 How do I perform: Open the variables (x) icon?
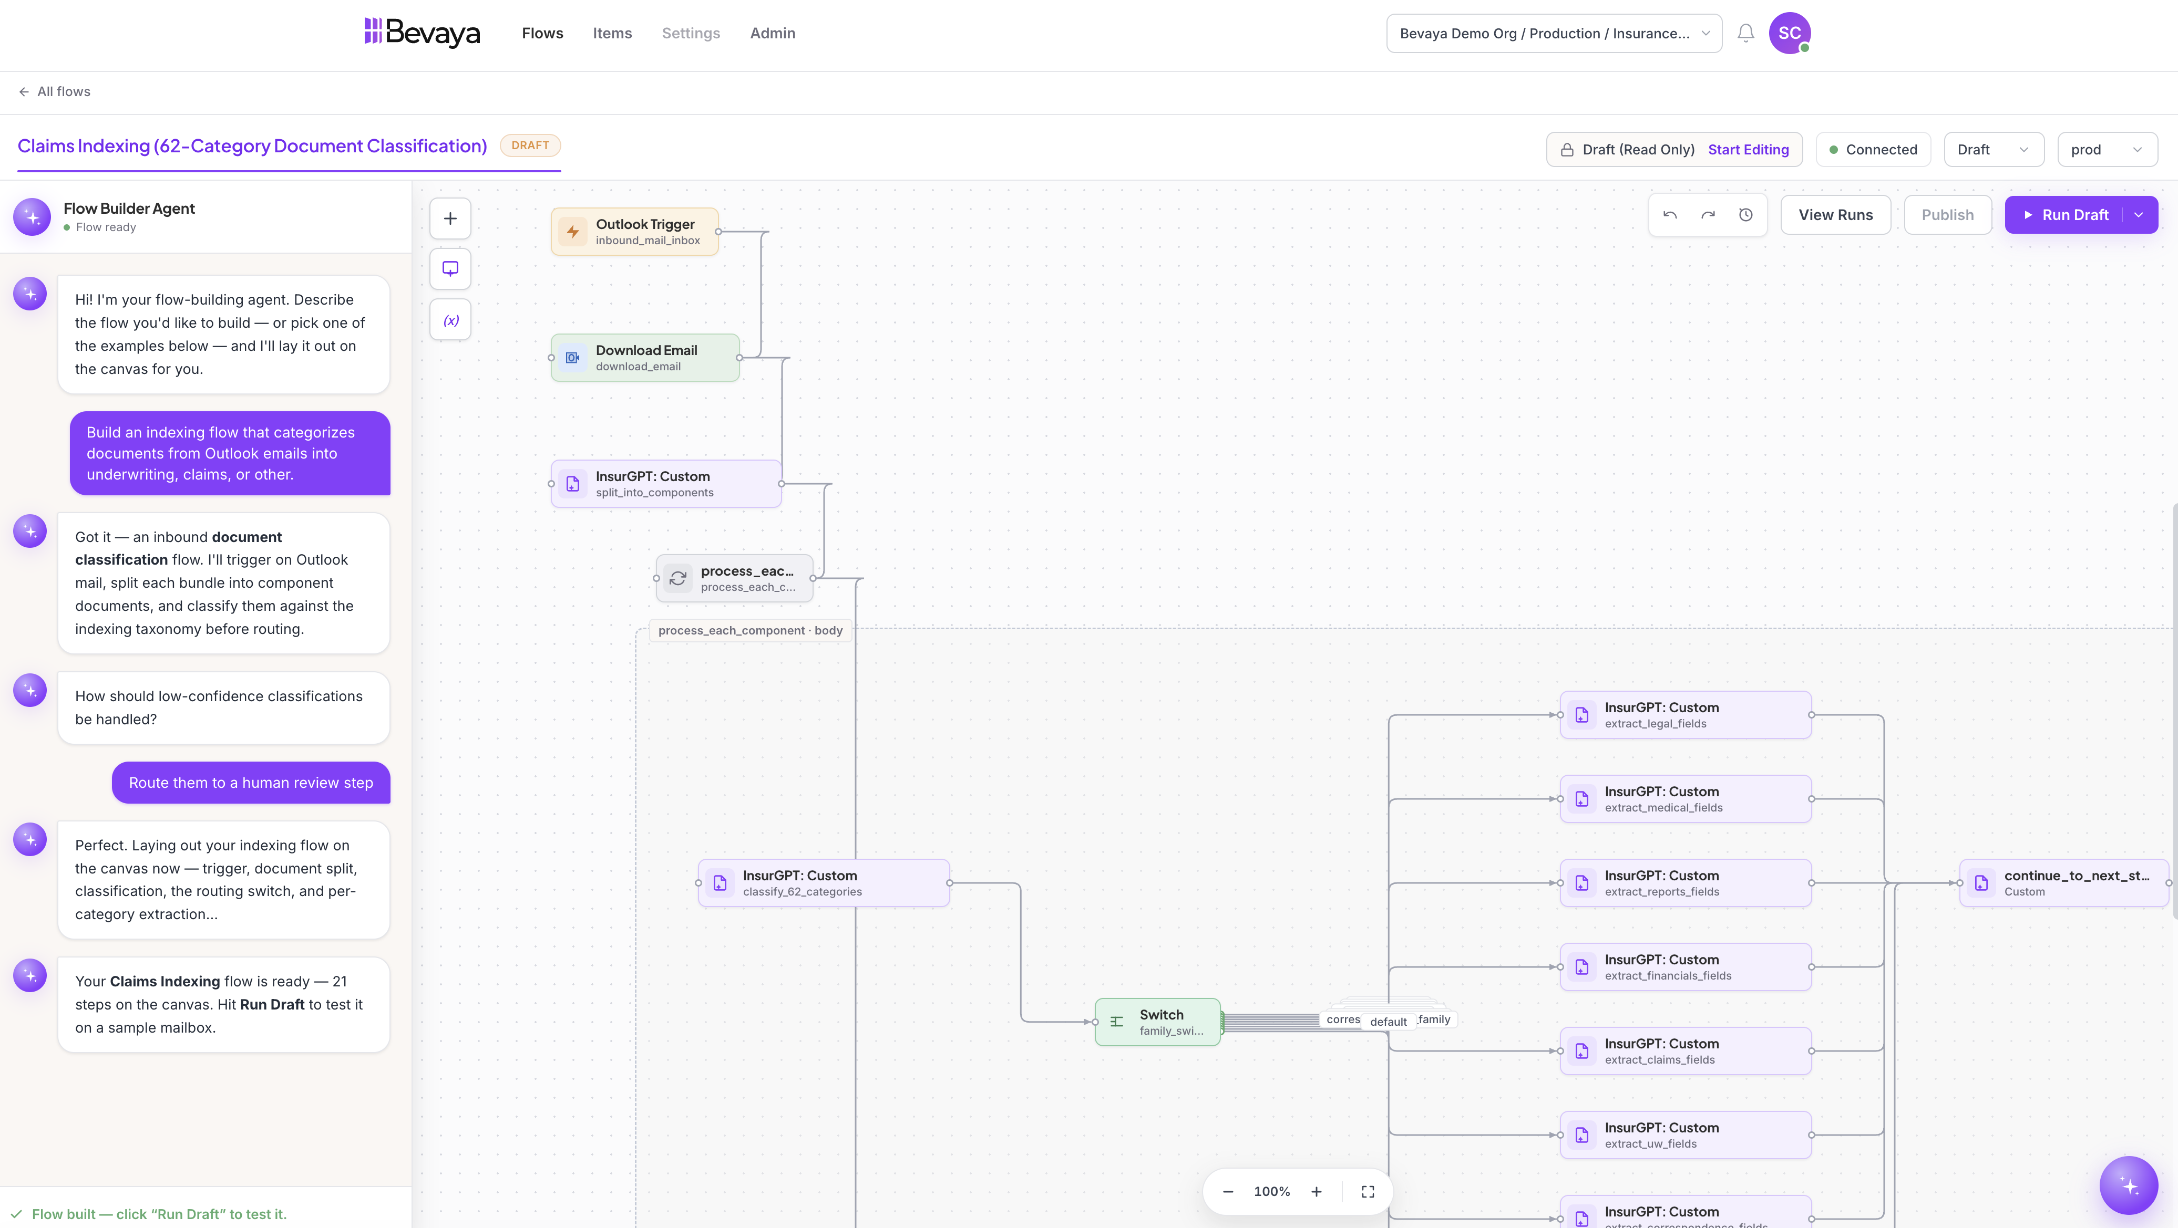tap(450, 319)
